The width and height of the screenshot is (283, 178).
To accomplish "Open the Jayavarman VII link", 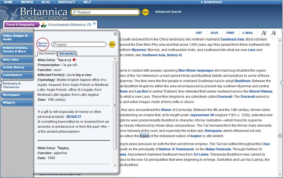I will pos(202,115).
